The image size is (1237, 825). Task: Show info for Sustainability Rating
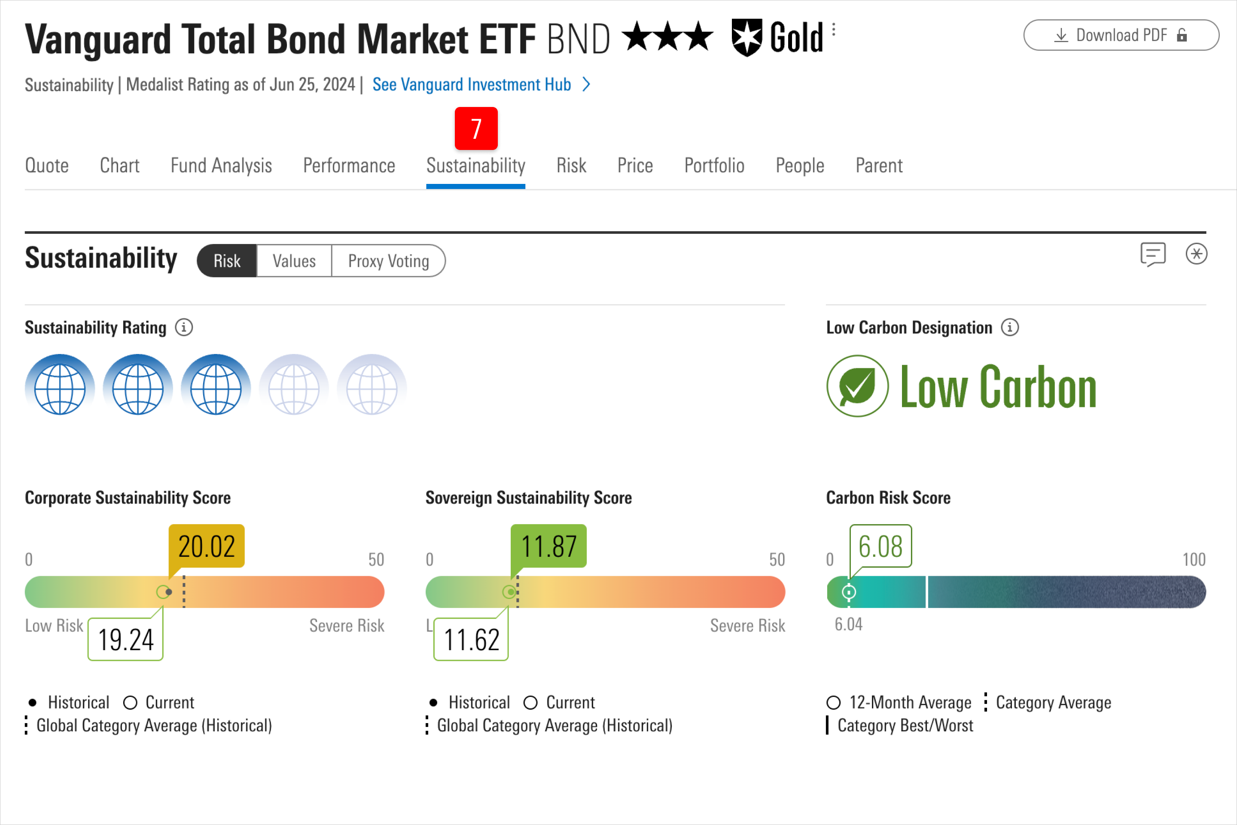point(183,327)
